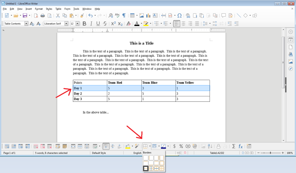Insert a special character with Omega icon

tap(179, 16)
